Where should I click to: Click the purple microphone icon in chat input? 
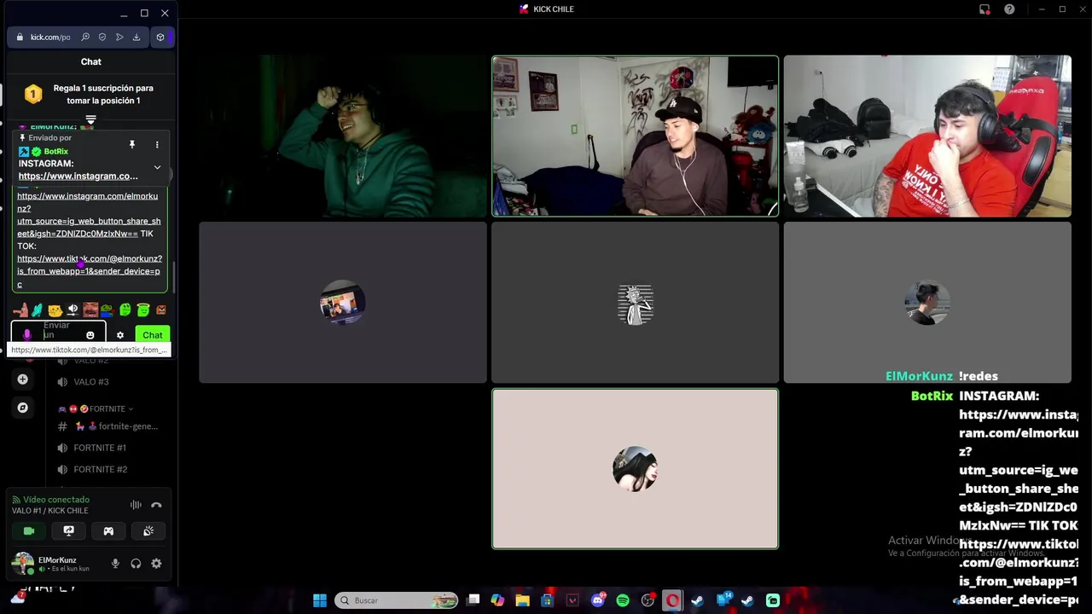26,335
